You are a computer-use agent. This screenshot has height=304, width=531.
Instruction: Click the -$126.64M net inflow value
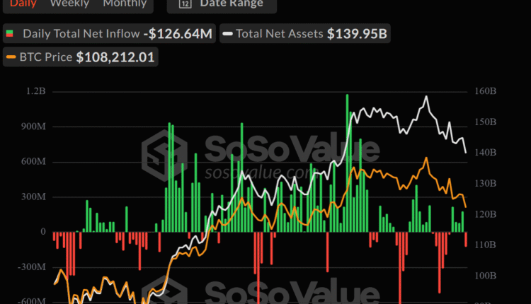point(178,33)
